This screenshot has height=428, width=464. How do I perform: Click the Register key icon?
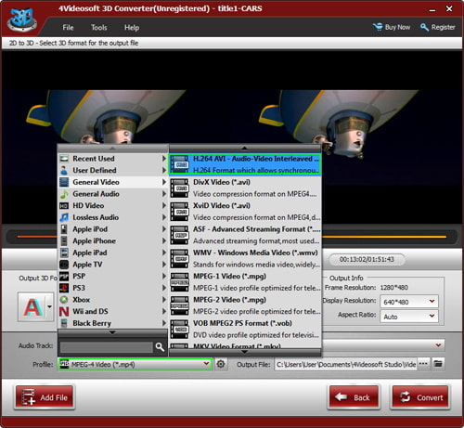click(424, 27)
